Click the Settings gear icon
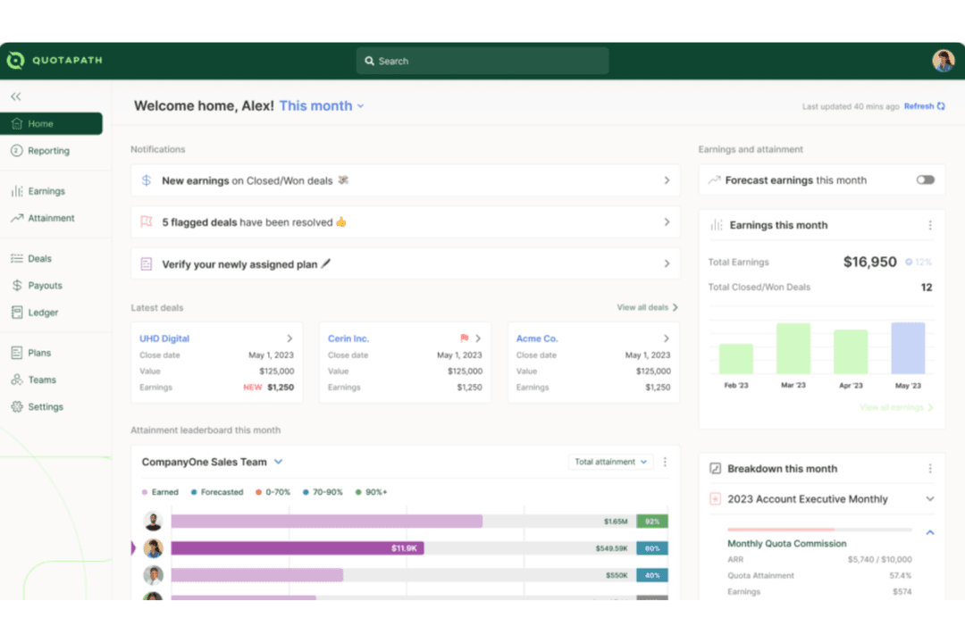965x643 pixels. coord(17,406)
